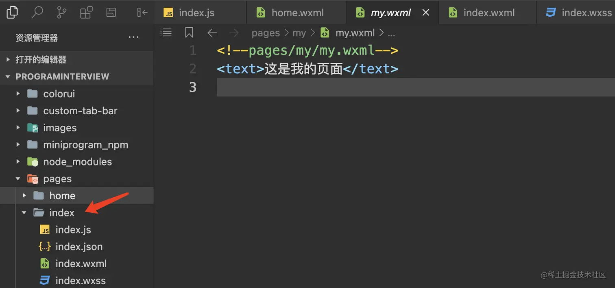
Task: Switch to the index.wxml tab
Action: pos(487,13)
